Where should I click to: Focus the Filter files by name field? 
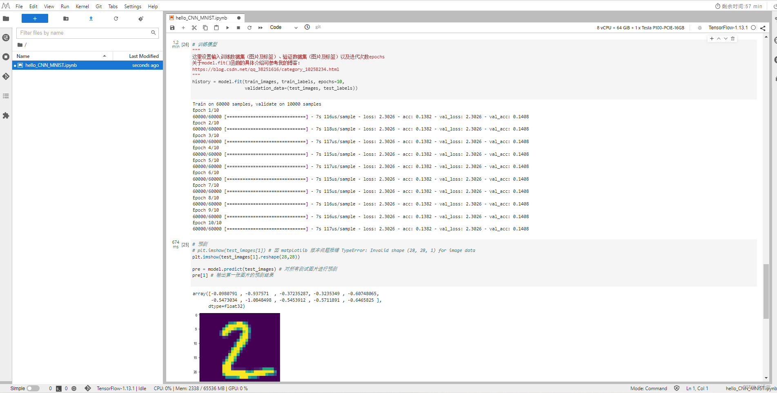(87, 33)
